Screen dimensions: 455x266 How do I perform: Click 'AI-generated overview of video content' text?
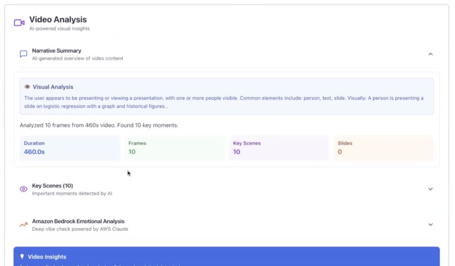[77, 58]
